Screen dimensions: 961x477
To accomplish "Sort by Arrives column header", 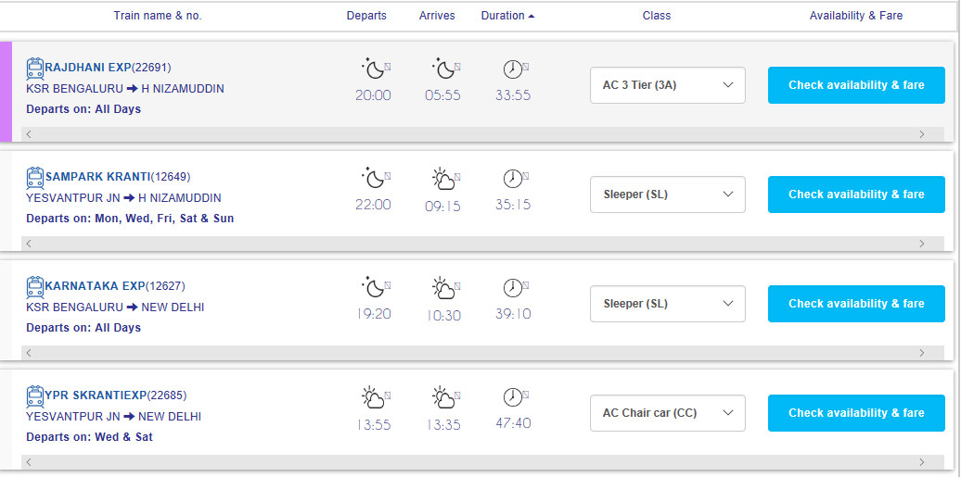I will point(437,16).
